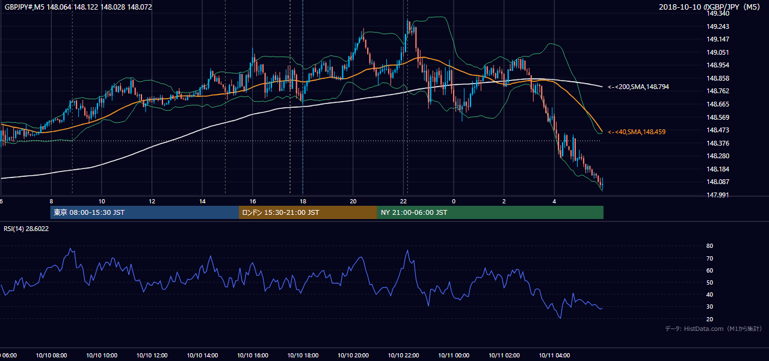Click price axis value 149.051
This screenshot has width=769, height=361.
coord(718,52)
